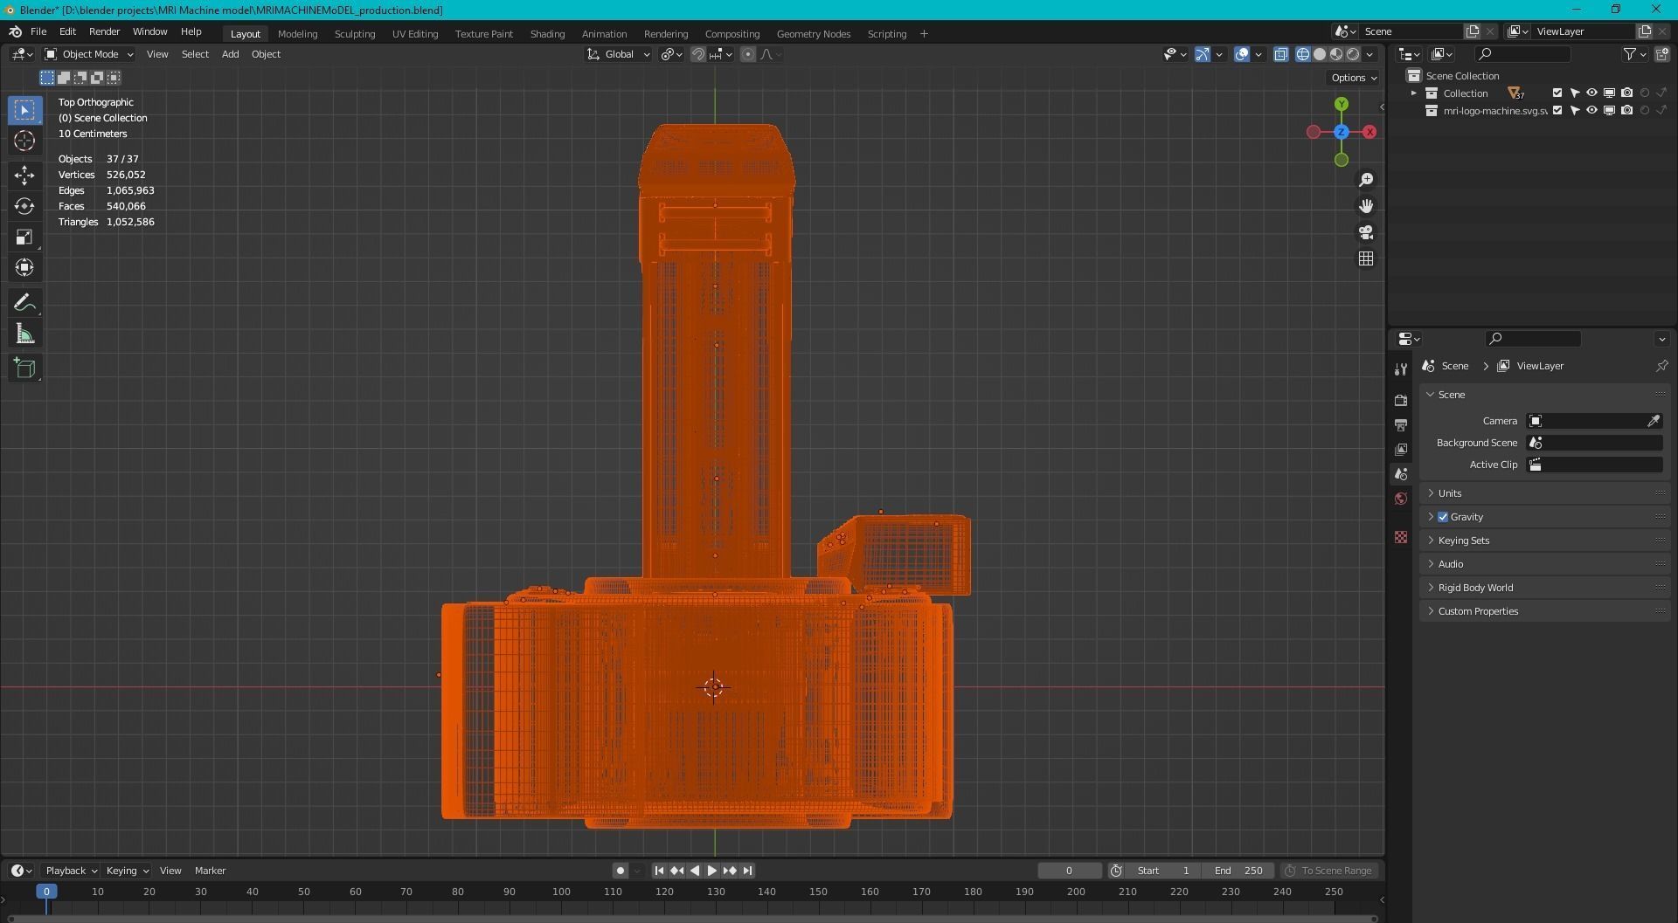Open the File menu
Viewport: 1678px width, 923px height.
pyautogui.click(x=38, y=31)
